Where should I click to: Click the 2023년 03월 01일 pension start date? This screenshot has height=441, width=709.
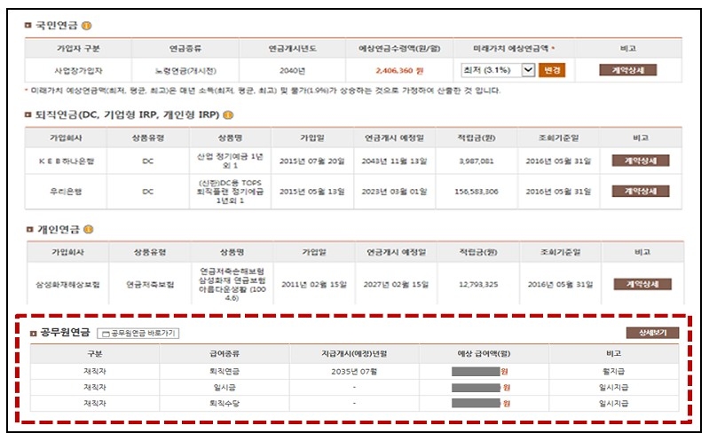(394, 192)
